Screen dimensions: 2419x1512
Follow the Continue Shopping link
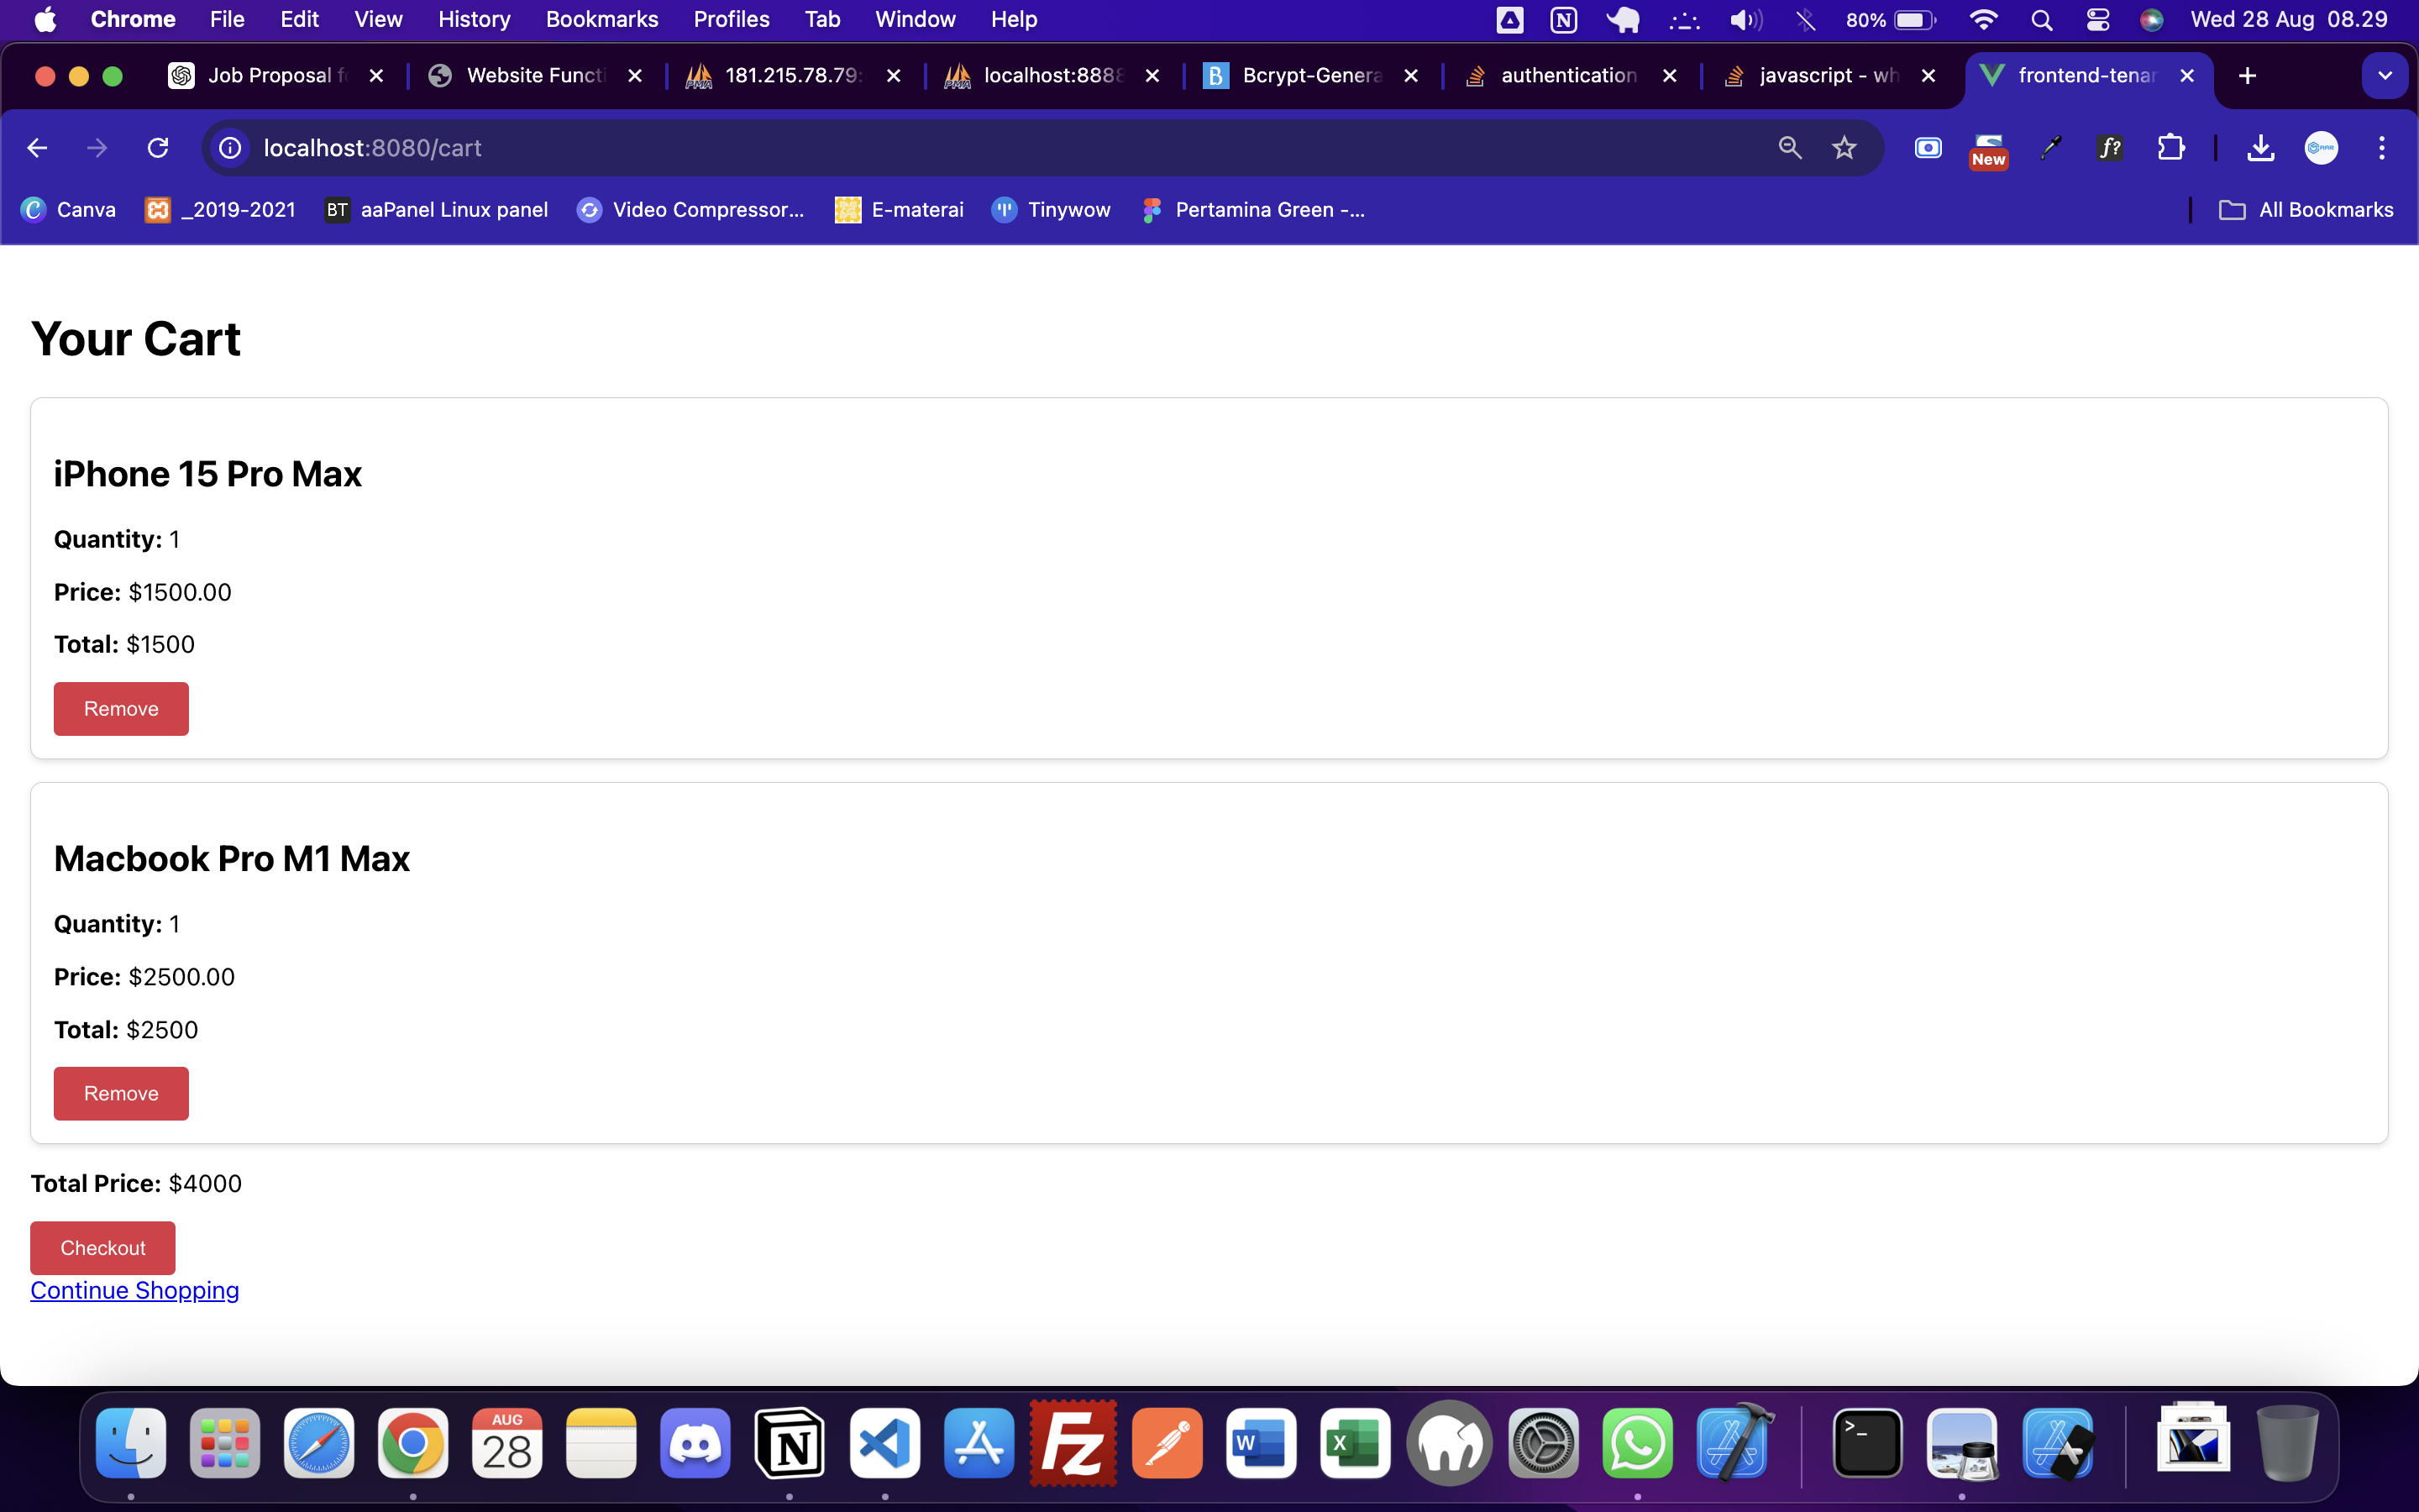tap(135, 1291)
